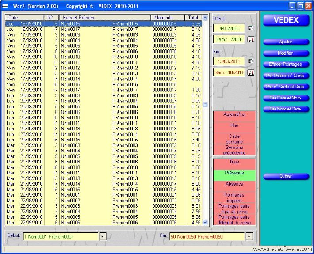Click the Date column header
The image size is (314, 254).
pos(24,17)
